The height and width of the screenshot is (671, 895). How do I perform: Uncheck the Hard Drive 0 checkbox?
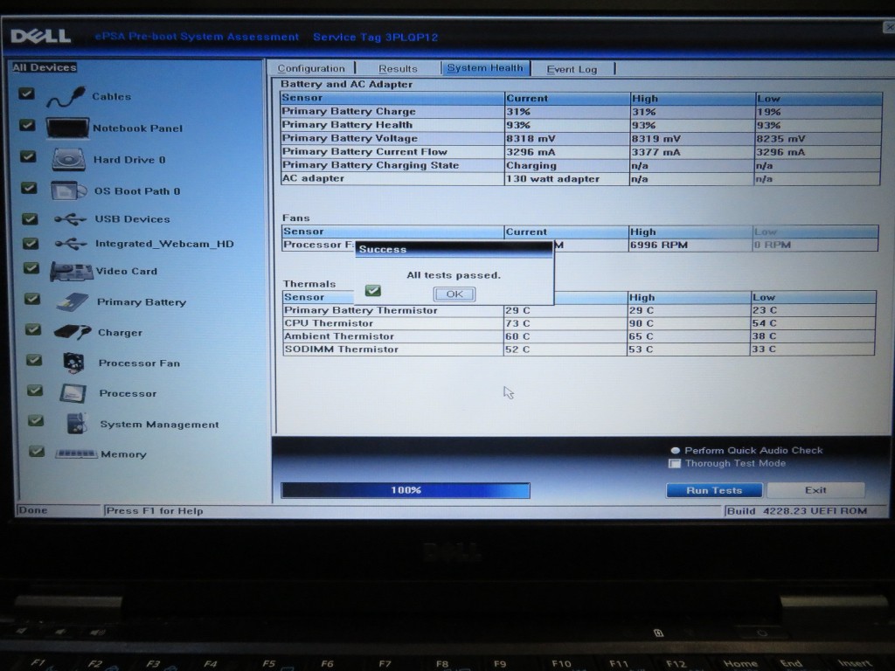28,156
